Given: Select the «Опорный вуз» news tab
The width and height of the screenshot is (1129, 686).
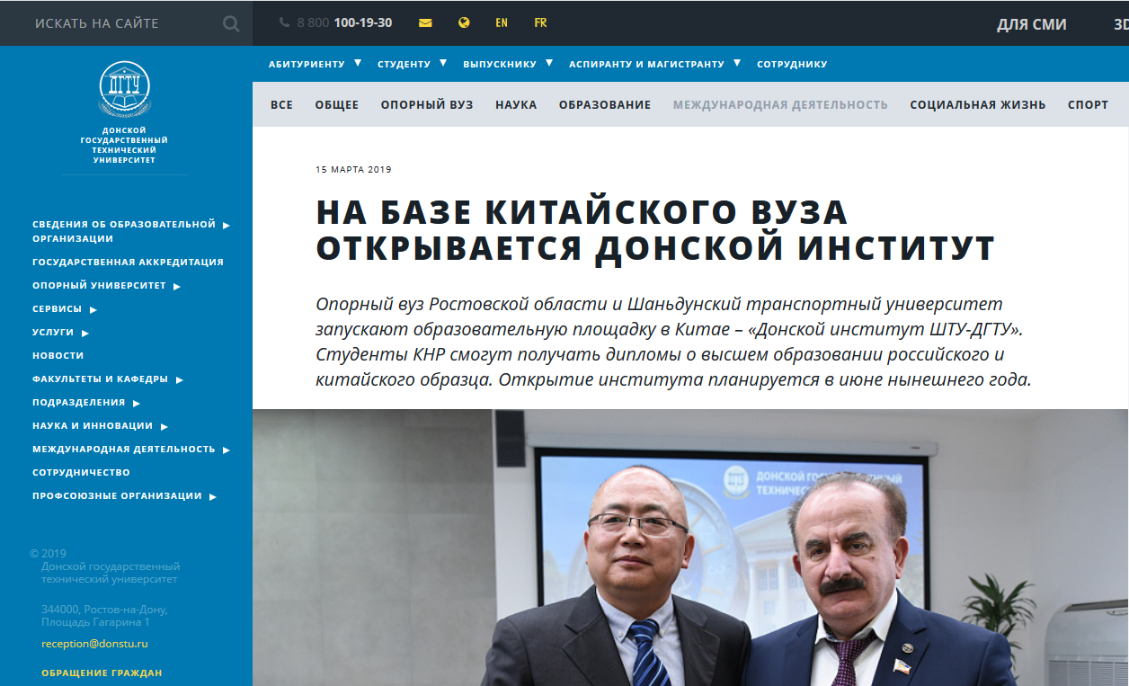Looking at the screenshot, I should (x=427, y=105).
